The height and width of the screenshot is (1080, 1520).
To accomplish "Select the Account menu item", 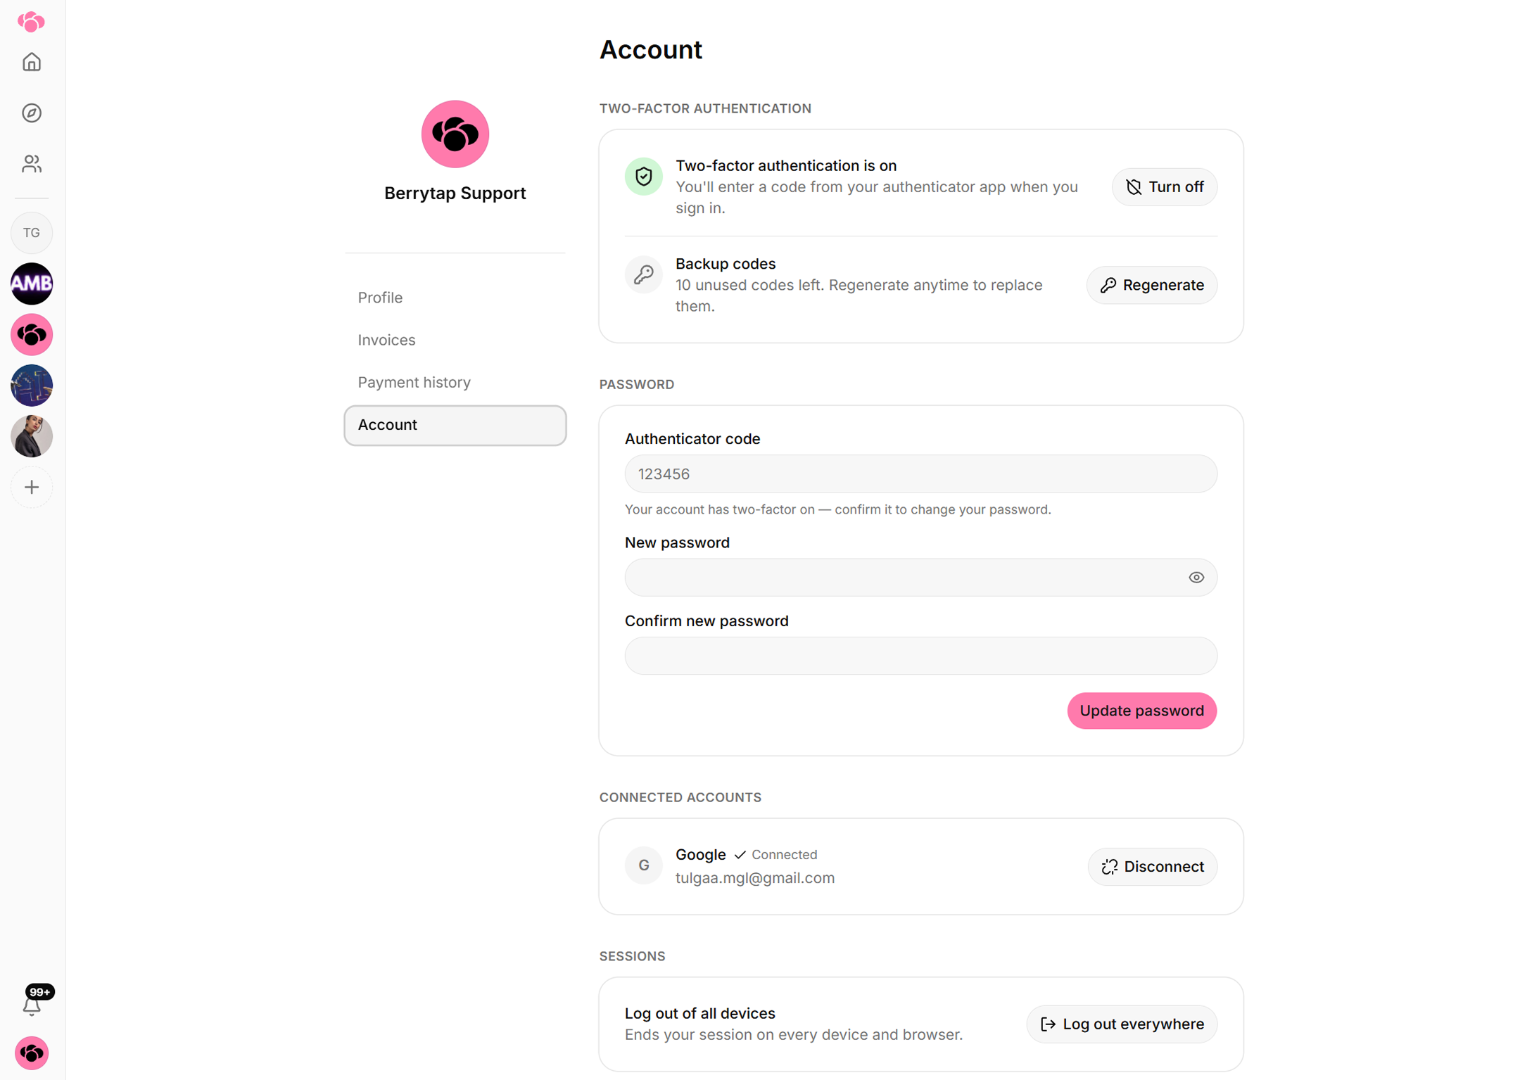I will pyautogui.click(x=455, y=425).
